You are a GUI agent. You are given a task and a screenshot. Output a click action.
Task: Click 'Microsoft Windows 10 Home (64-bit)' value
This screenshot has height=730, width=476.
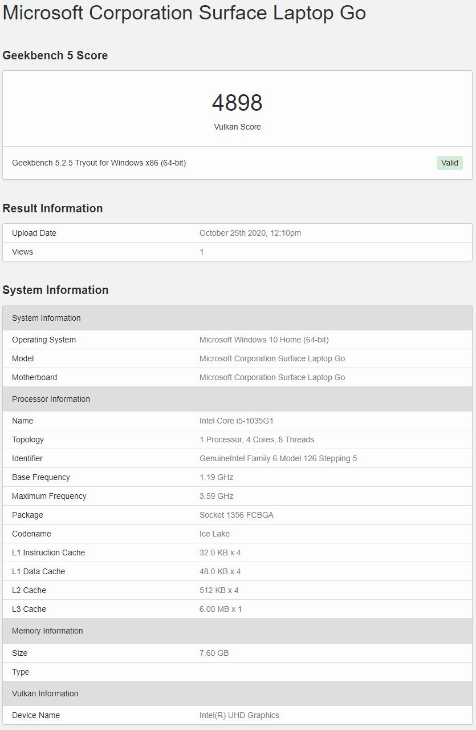pyautogui.click(x=264, y=340)
